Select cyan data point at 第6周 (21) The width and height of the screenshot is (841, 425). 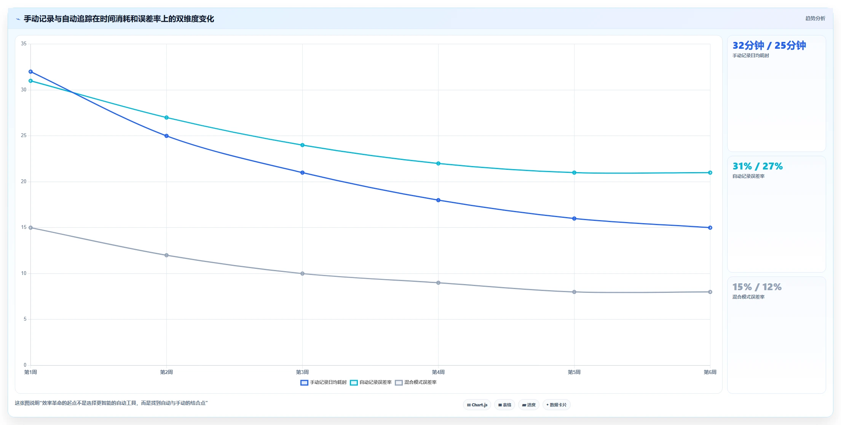[x=710, y=173]
